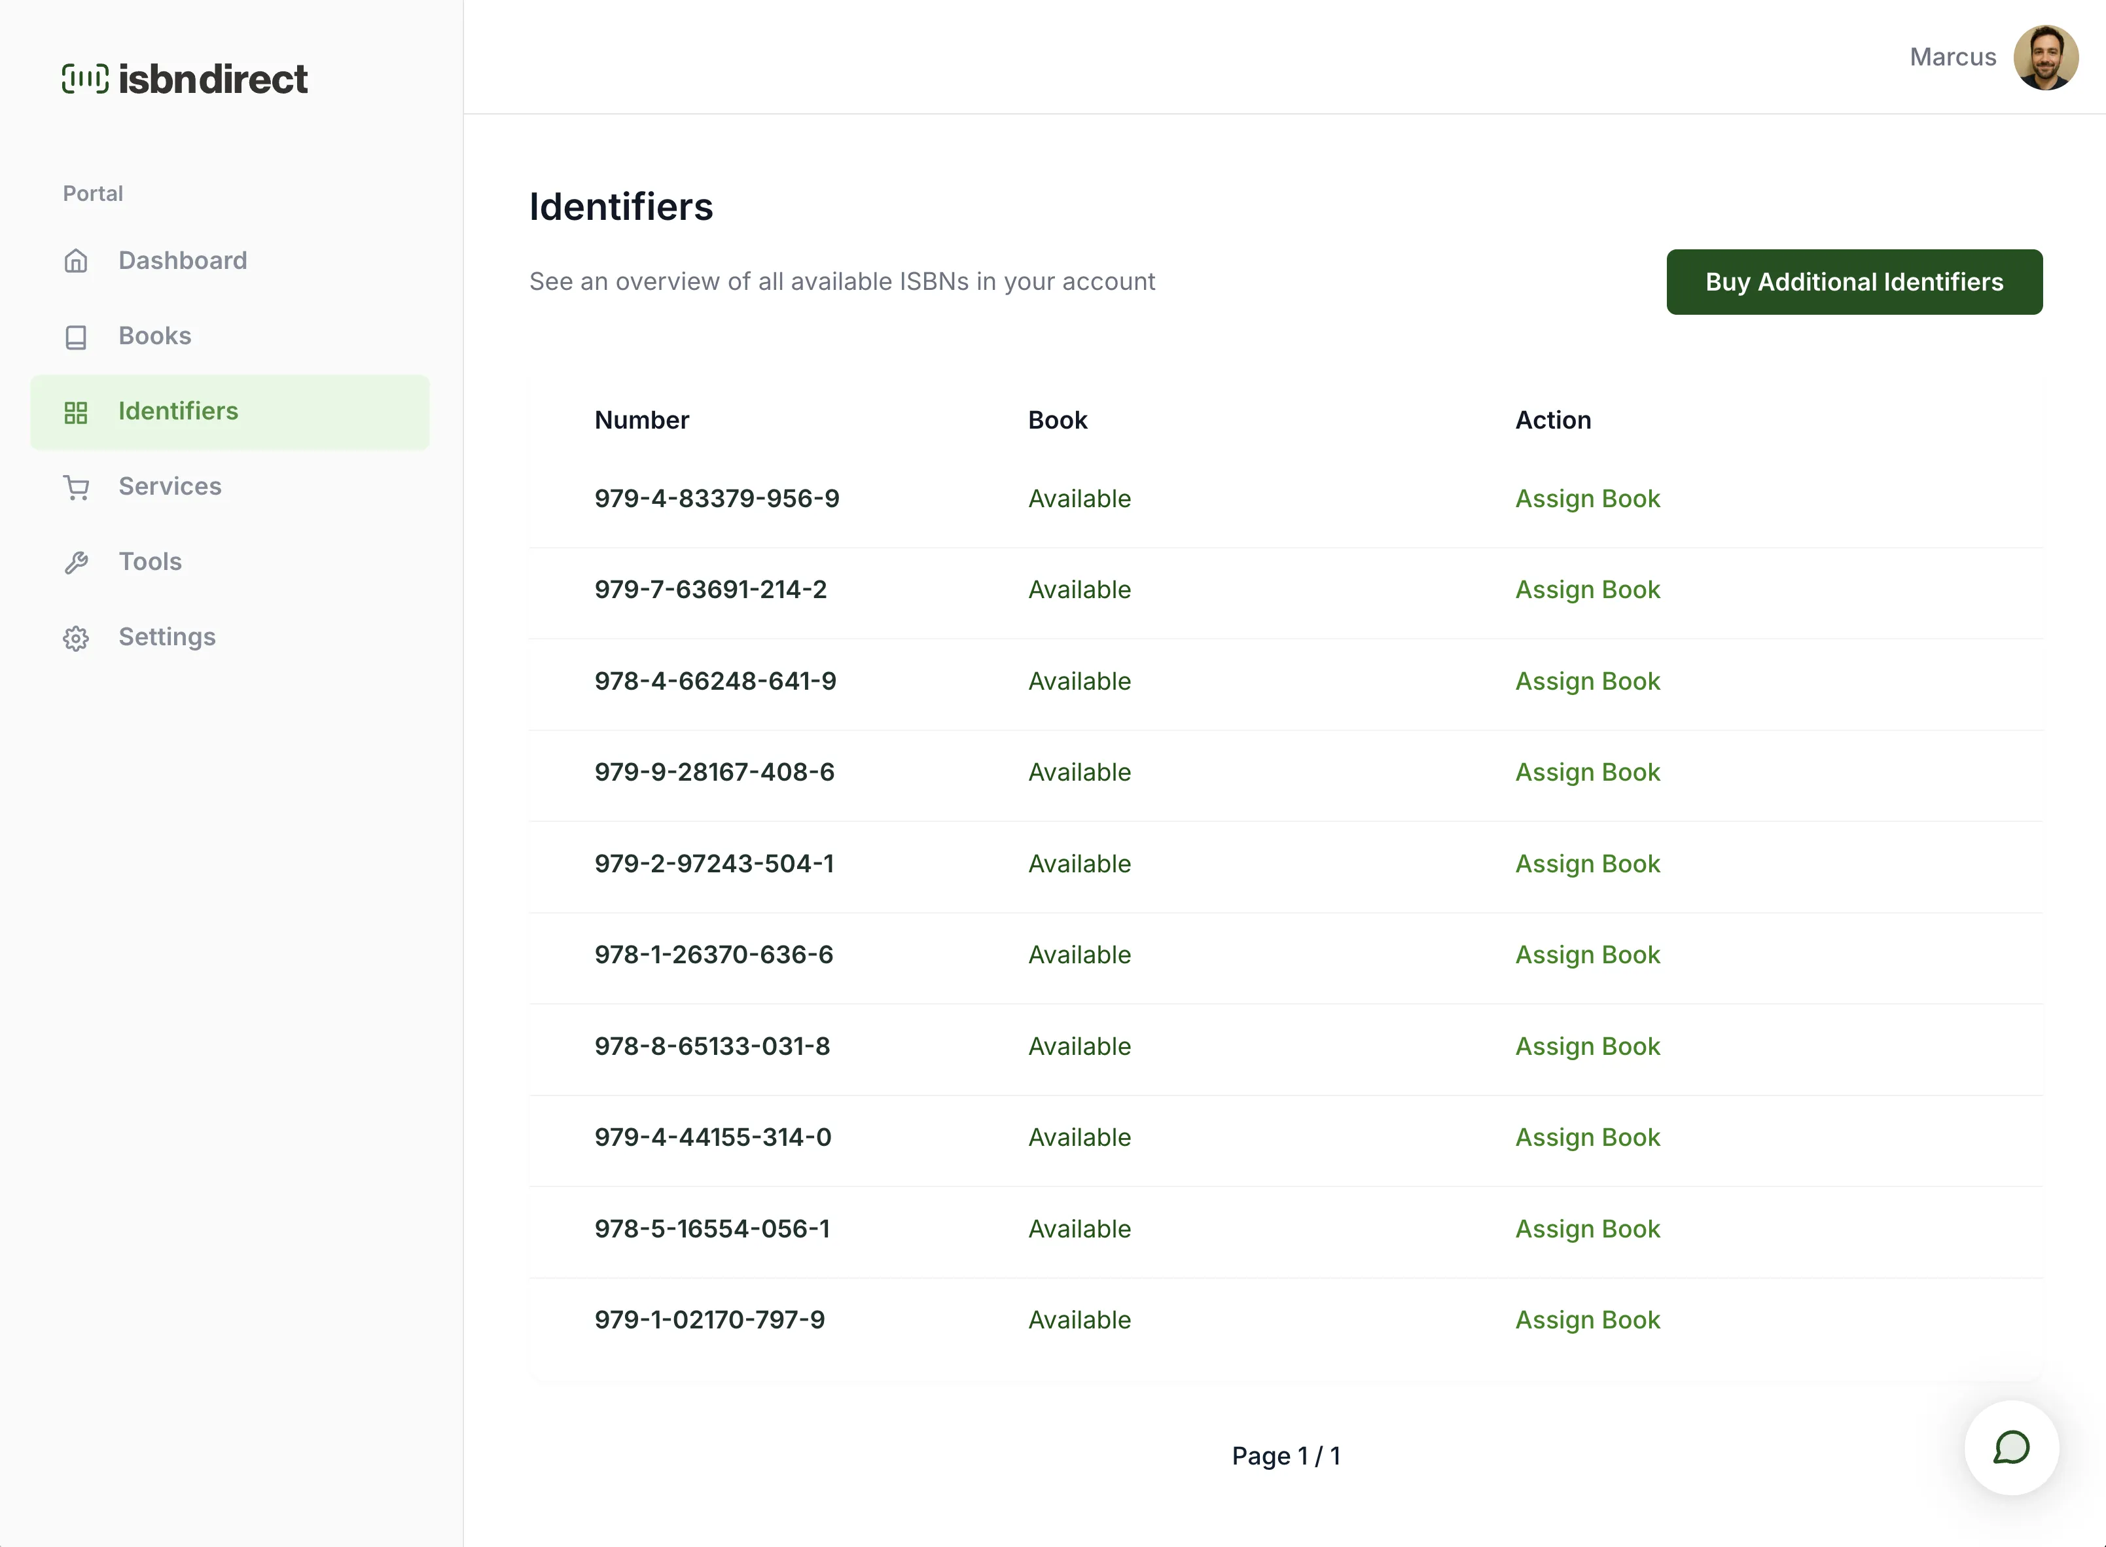Assign Book for ISBN 979-2-97243-504-1
Viewport: 2106px width, 1547px height.
(1587, 863)
